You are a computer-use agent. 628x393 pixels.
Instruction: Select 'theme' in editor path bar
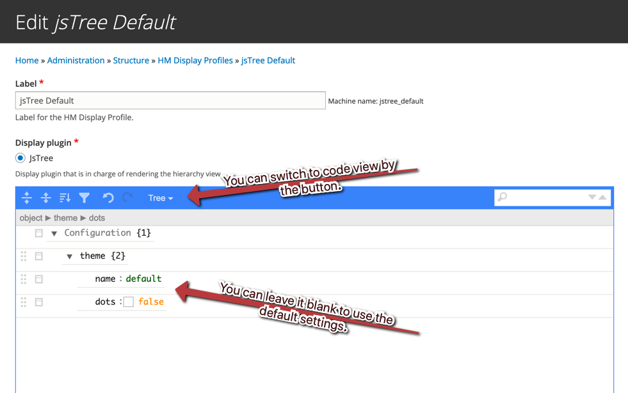[x=66, y=218]
